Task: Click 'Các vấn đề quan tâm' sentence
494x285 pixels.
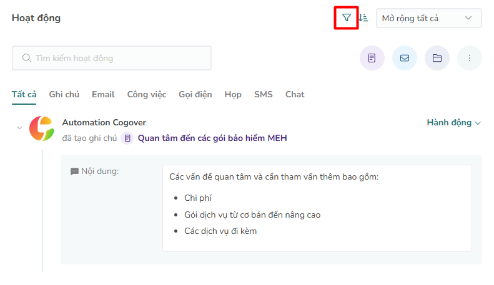Action: pyautogui.click(x=274, y=176)
